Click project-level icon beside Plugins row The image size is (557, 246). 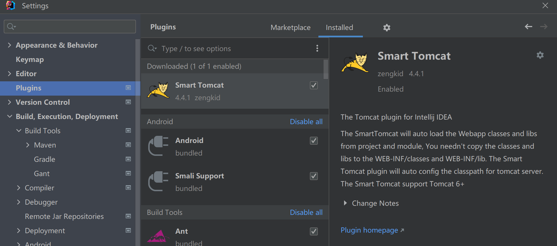[128, 88]
